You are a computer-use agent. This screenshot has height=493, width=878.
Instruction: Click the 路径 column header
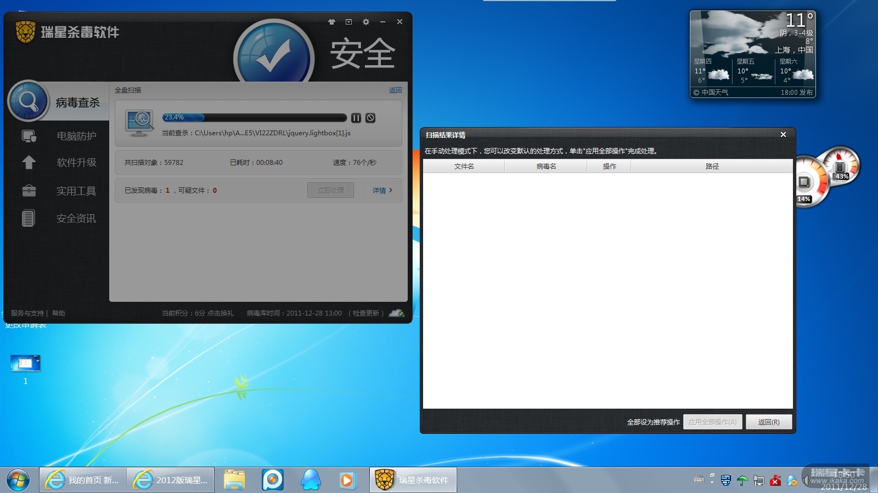[712, 167]
